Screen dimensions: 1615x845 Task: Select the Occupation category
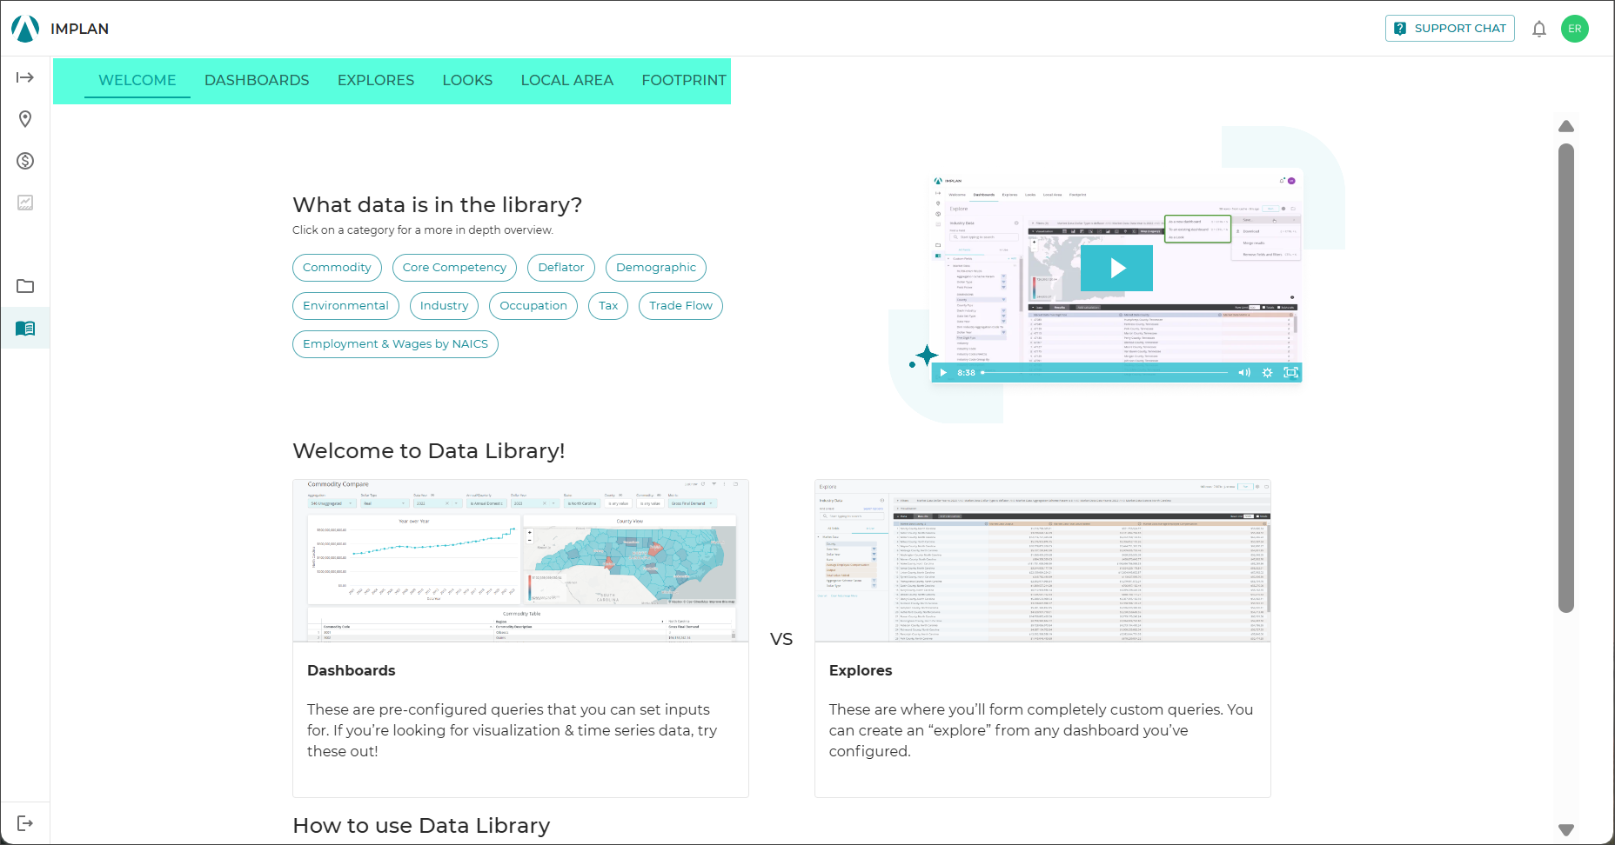[x=533, y=306]
